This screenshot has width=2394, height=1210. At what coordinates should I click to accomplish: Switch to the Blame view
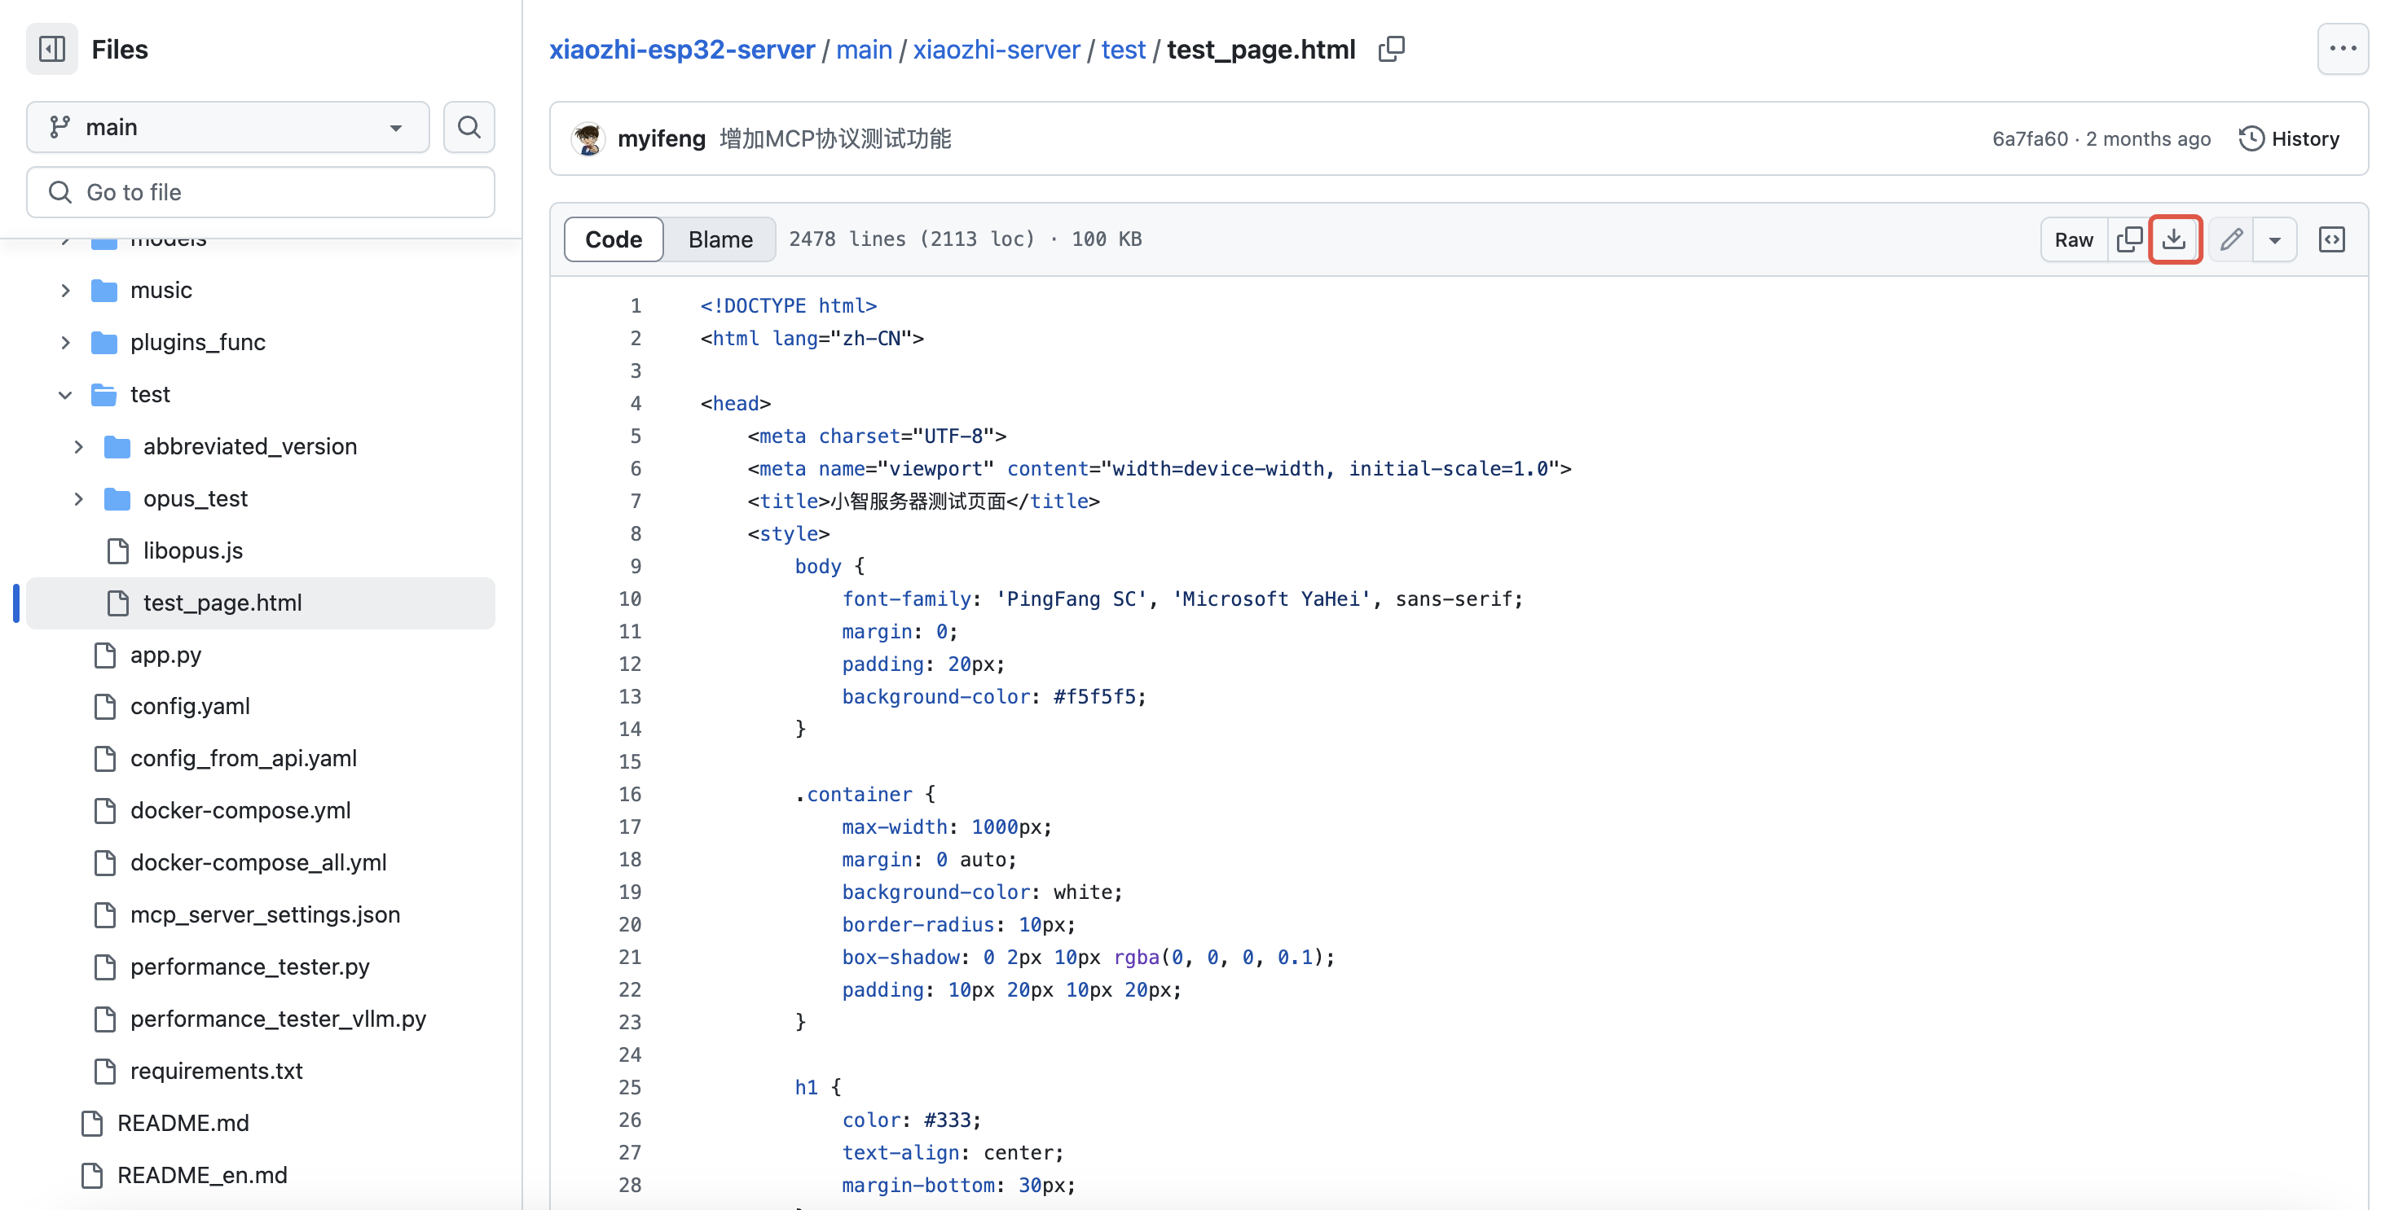pyautogui.click(x=720, y=239)
